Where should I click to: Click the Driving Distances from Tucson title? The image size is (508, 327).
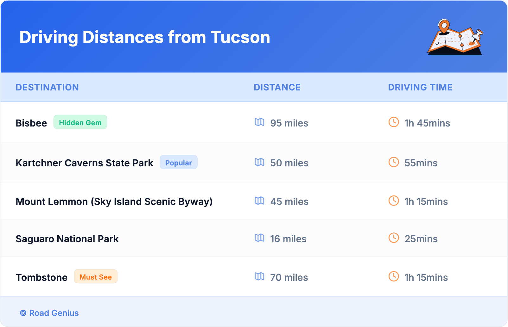(145, 37)
